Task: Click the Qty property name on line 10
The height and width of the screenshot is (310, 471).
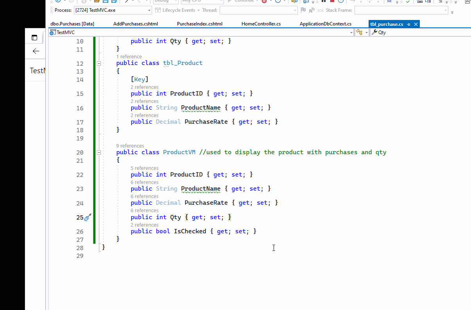Action: pyautogui.click(x=176, y=41)
